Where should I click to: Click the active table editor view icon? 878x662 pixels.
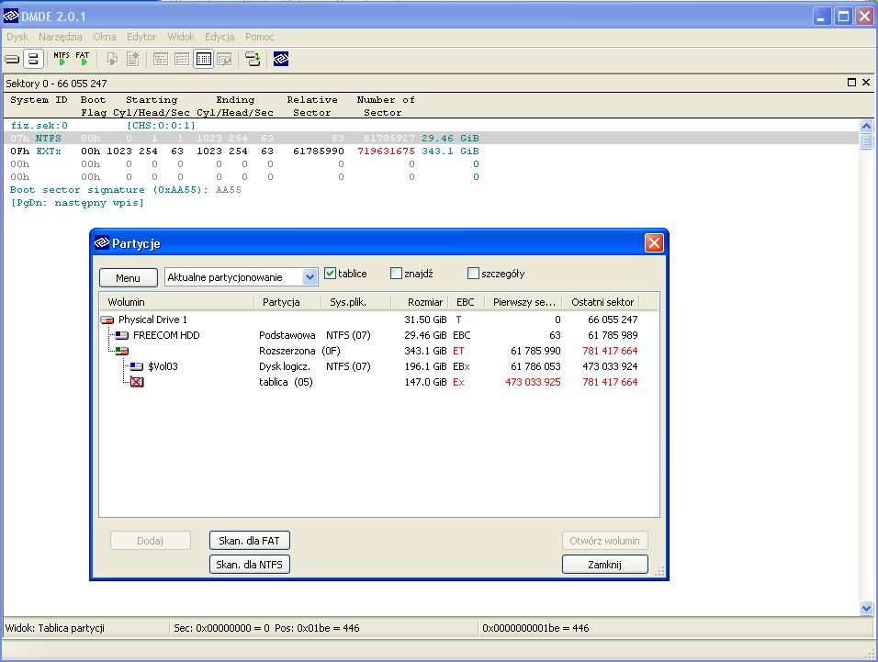[x=203, y=59]
